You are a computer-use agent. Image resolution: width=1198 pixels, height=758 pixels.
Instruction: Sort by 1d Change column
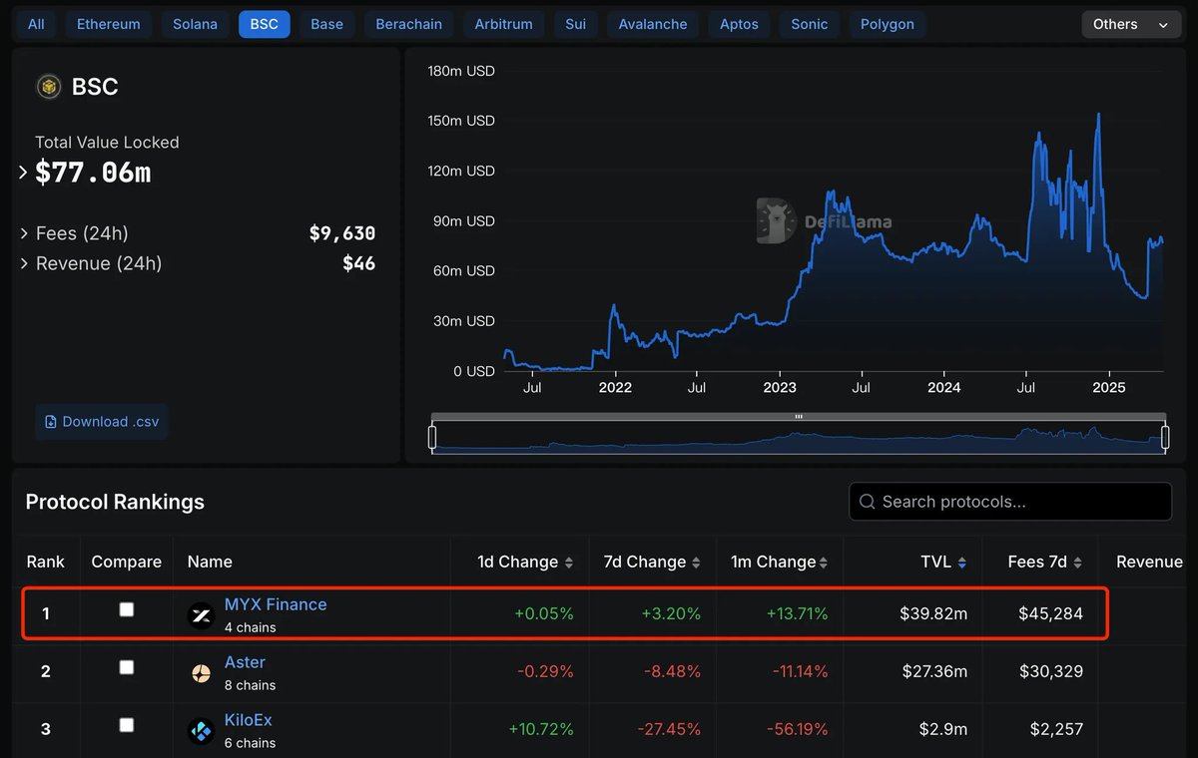tap(525, 562)
